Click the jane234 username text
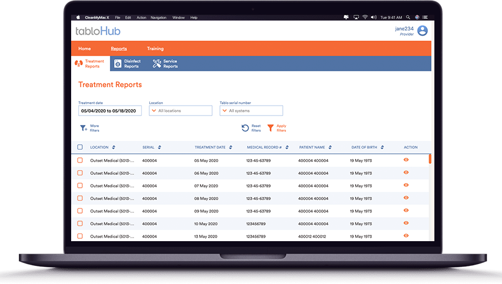The width and height of the screenshot is (502, 284). pos(404,29)
